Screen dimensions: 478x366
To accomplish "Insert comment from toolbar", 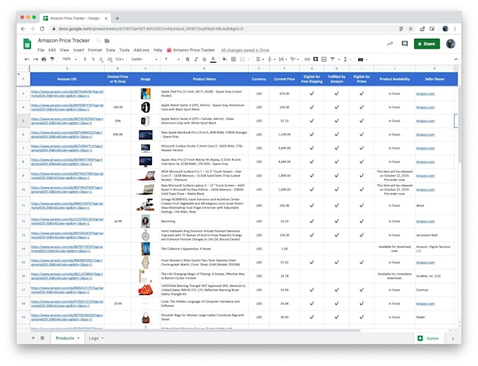I will pyautogui.click(x=316, y=59).
